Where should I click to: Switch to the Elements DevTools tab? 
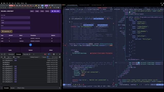pyautogui.click(x=11, y=54)
